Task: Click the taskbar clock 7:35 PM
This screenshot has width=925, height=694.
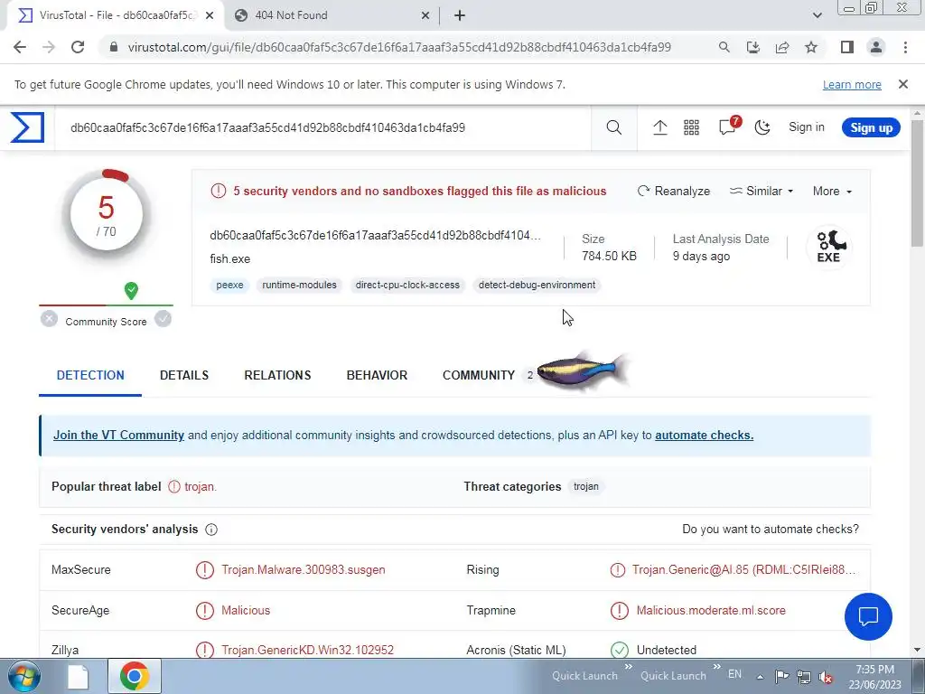Action: [874, 670]
